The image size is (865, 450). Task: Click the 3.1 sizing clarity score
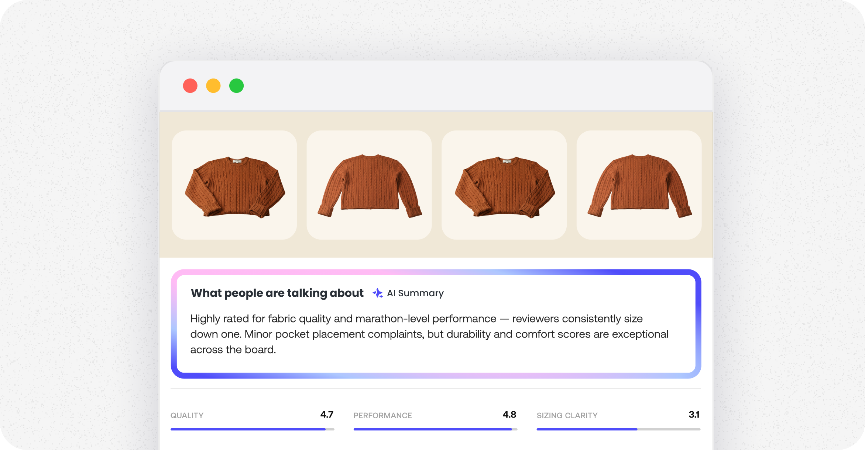click(694, 415)
